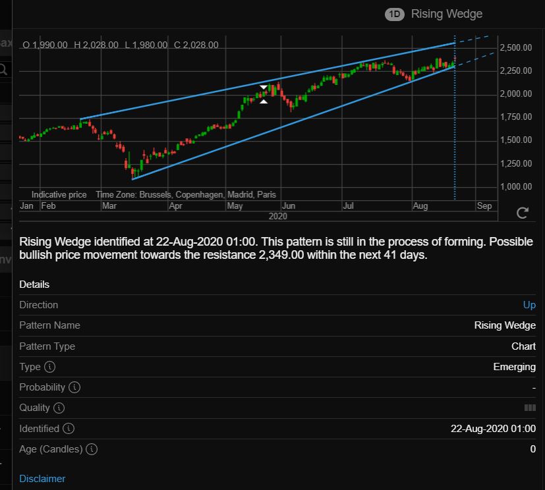This screenshot has height=490, width=545.
Task: Click the Rising Wedge title text
Action: click(x=447, y=14)
